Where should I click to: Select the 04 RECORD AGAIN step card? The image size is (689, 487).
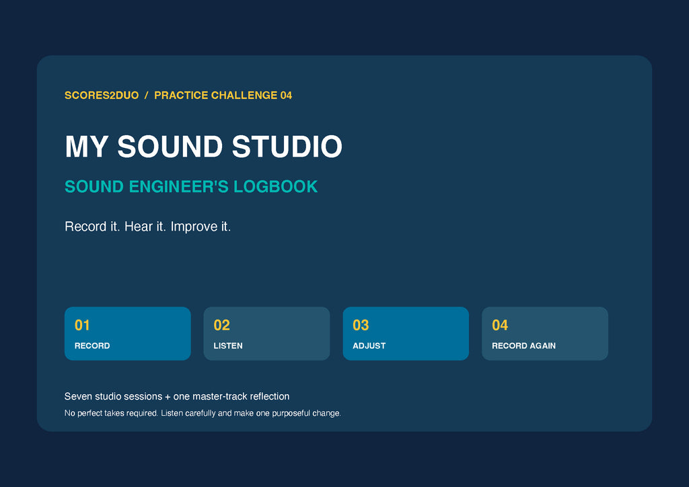tap(545, 334)
